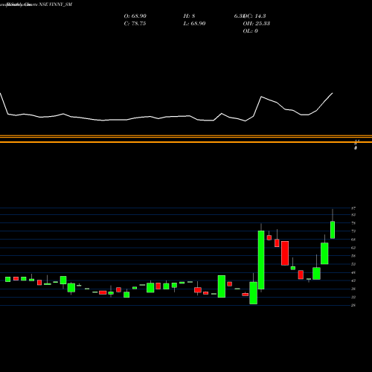Click the open price value O: 68.90
The height and width of the screenshot is (372, 372).
[x=135, y=16]
